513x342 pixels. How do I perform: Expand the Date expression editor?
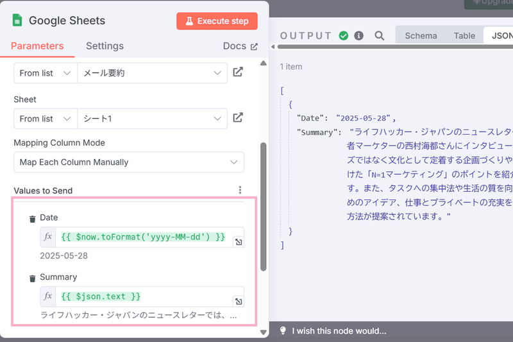point(239,242)
